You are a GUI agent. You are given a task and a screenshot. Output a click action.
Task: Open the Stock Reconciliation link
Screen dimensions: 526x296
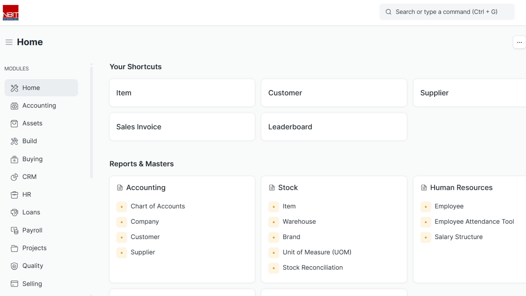pos(313,267)
